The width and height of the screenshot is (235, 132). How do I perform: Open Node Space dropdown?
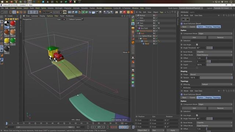click(x=191, y=8)
